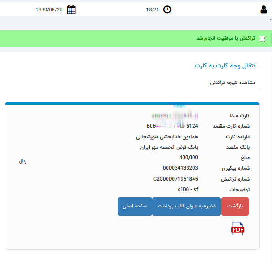
Task: Dismiss the green success alert
Action: click(262, 39)
